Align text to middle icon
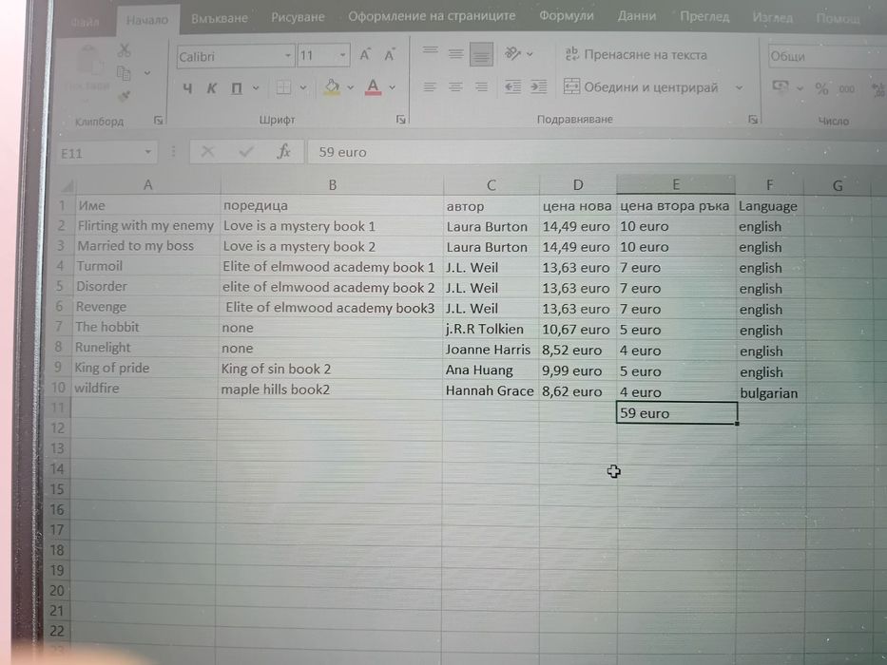This screenshot has height=665, width=887. [456, 54]
